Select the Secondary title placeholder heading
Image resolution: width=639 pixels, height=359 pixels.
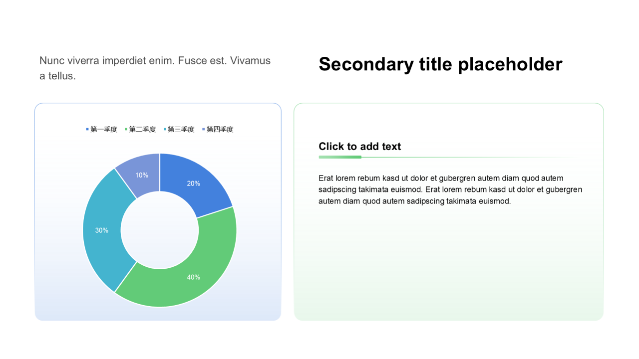pos(440,64)
